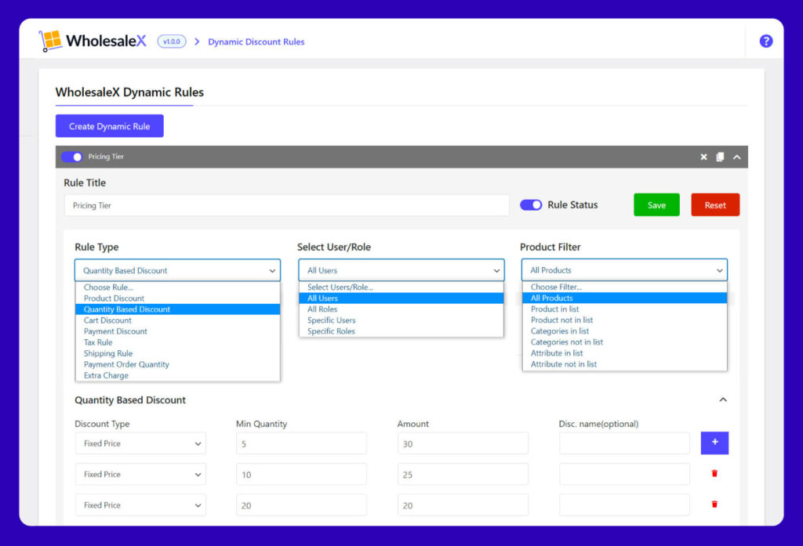Choose All Products in filter list

(625, 298)
